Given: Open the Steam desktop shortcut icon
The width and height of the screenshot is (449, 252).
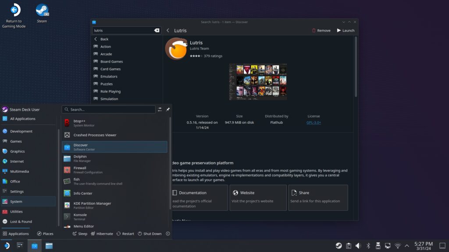Looking at the screenshot, I should (x=42, y=13).
